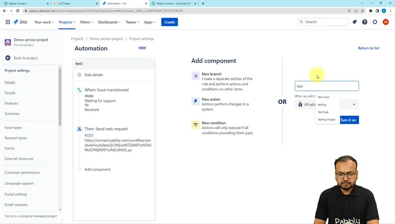
Task: Click the lock icon beside All admins
Action: pos(300,104)
